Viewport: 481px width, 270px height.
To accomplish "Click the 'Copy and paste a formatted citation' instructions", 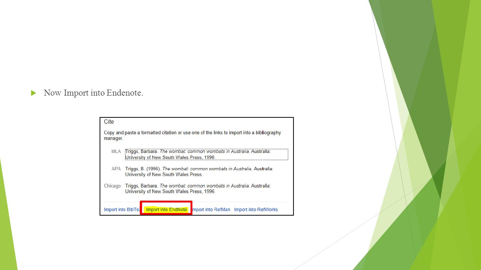I will pos(192,135).
